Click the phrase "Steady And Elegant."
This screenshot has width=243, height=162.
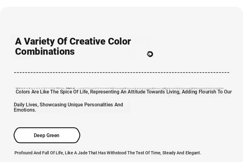point(181,153)
